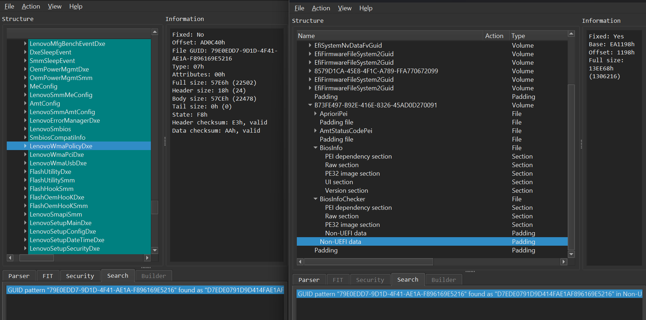Open the Help menu in right window
This screenshot has width=646, height=320.
366,8
